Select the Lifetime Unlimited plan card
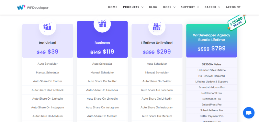Viewport: 259px width, 122px height. pyautogui.click(x=157, y=41)
